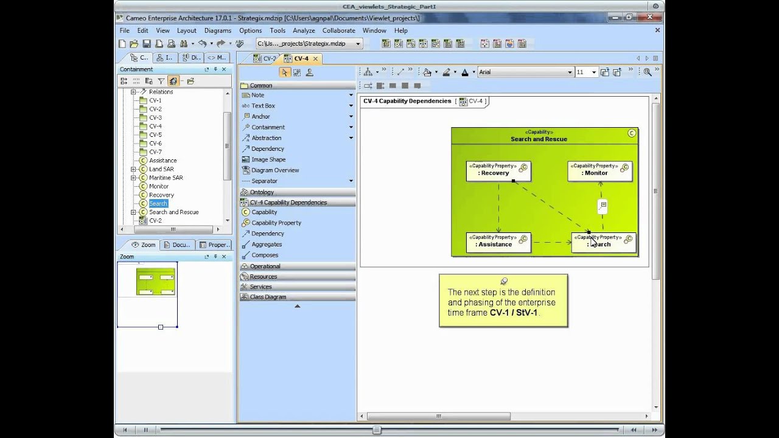Click the fill color bucket icon
The image size is (779, 438).
pos(427,72)
